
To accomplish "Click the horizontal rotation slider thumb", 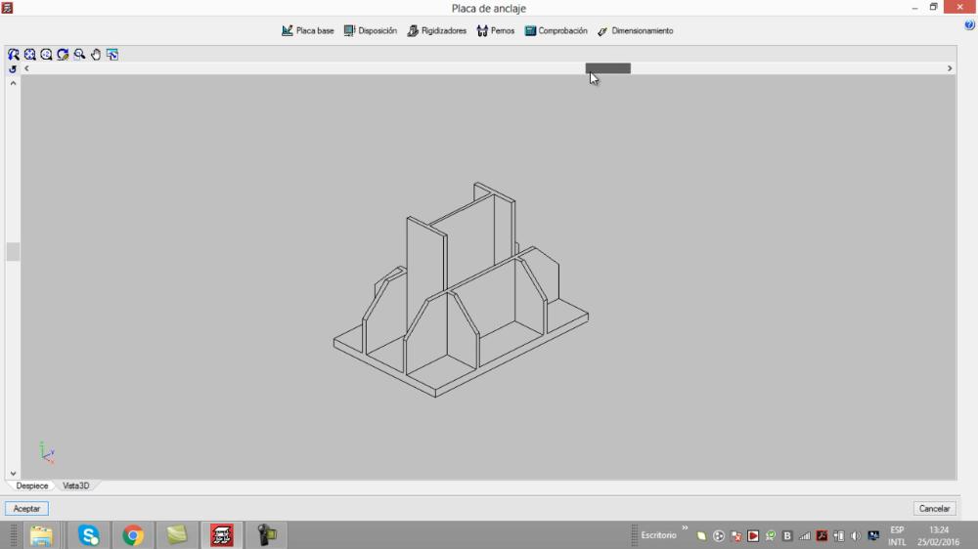I will tap(607, 68).
